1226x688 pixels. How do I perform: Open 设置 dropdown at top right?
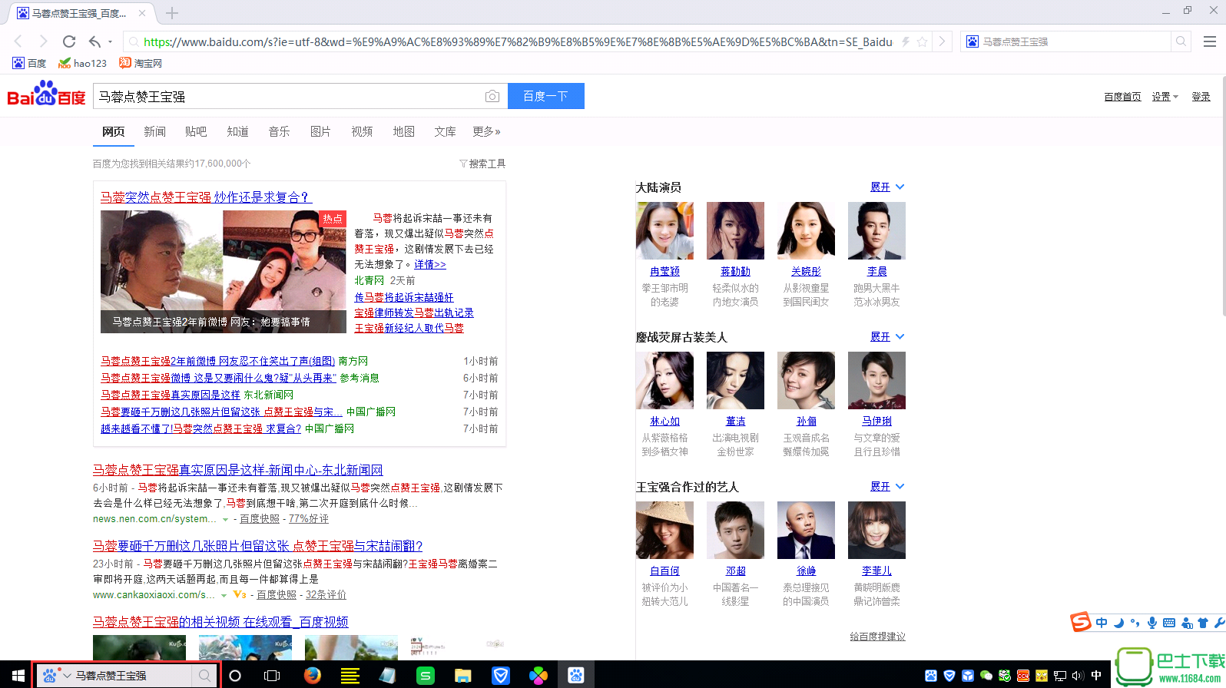pos(1165,97)
